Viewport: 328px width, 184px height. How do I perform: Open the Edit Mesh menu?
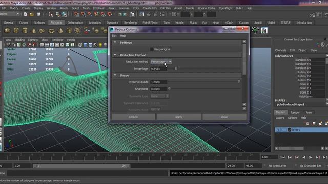point(99,8)
